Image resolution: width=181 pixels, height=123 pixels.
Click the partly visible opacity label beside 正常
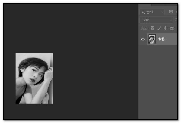176,20
